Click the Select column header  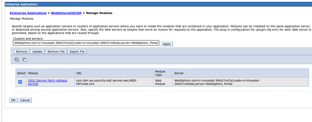21,73
